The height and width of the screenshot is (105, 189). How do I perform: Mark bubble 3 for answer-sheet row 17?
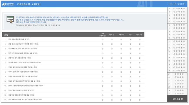pyautogui.click(x=179, y=61)
